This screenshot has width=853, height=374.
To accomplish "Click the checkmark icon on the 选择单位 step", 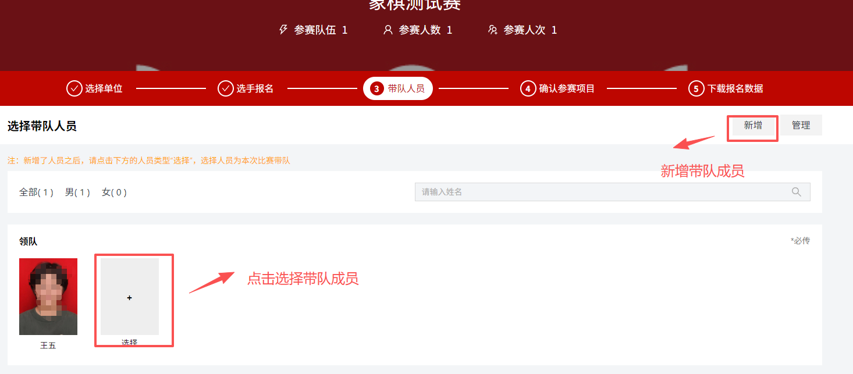I will coord(74,88).
